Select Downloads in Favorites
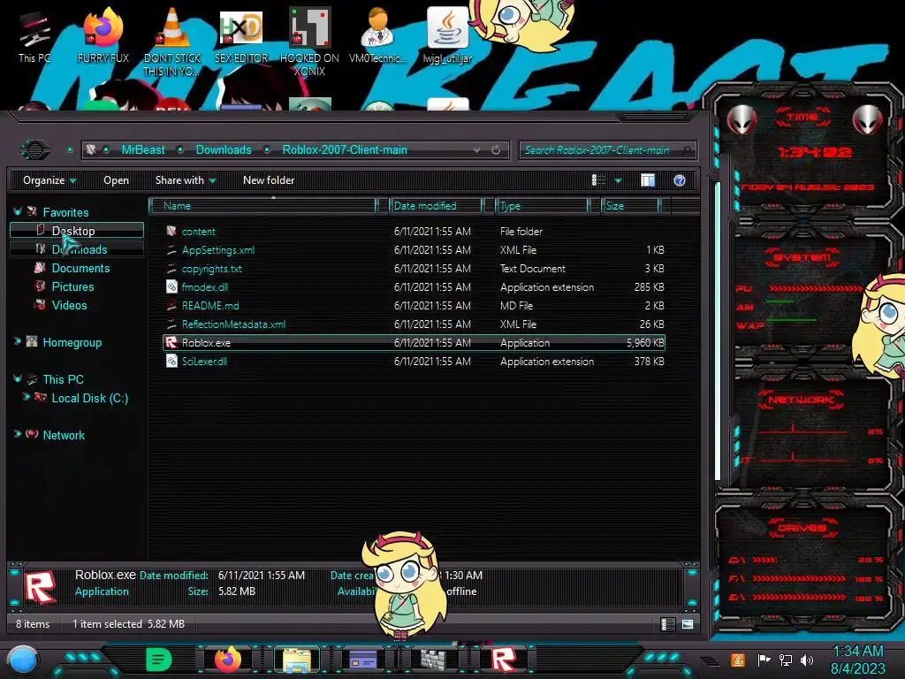The height and width of the screenshot is (679, 905). (x=77, y=249)
